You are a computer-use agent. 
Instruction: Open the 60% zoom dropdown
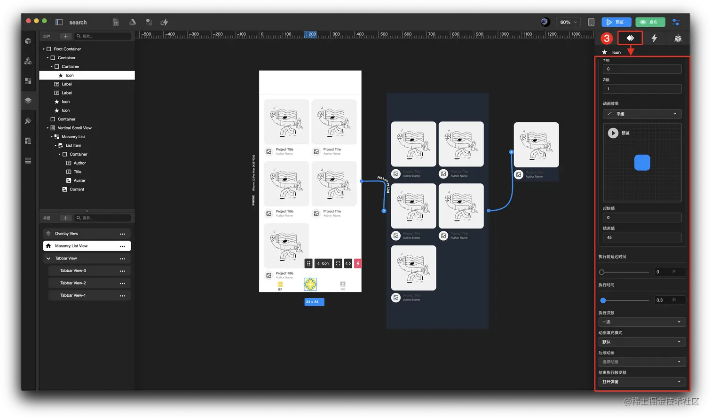[569, 22]
